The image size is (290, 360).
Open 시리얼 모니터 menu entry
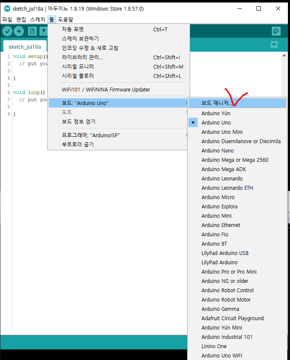(x=119, y=66)
